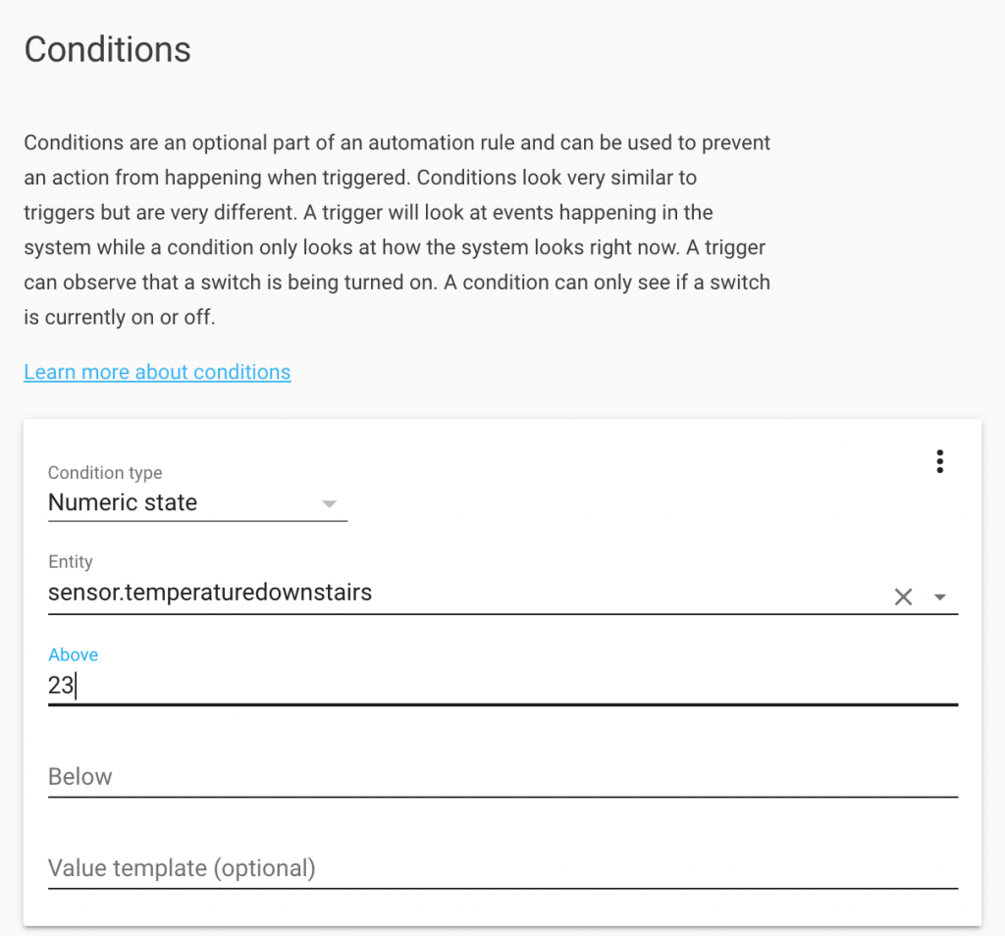Click the underline below the Condition type selector
Viewport: 1005px width, 936px height.
(x=197, y=521)
